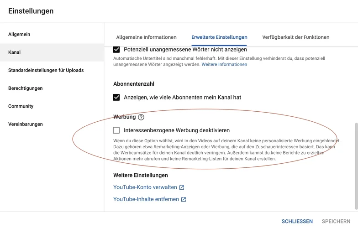This screenshot has width=358, height=228.
Task: Open Community settings section
Action: tap(21, 106)
